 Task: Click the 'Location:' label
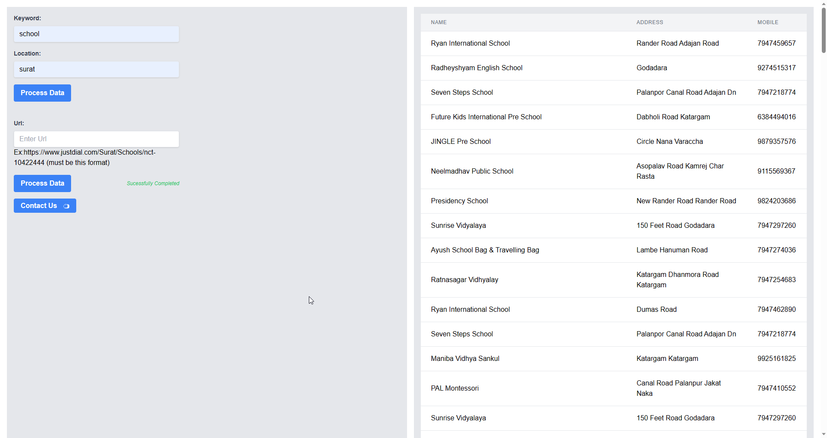tap(27, 54)
